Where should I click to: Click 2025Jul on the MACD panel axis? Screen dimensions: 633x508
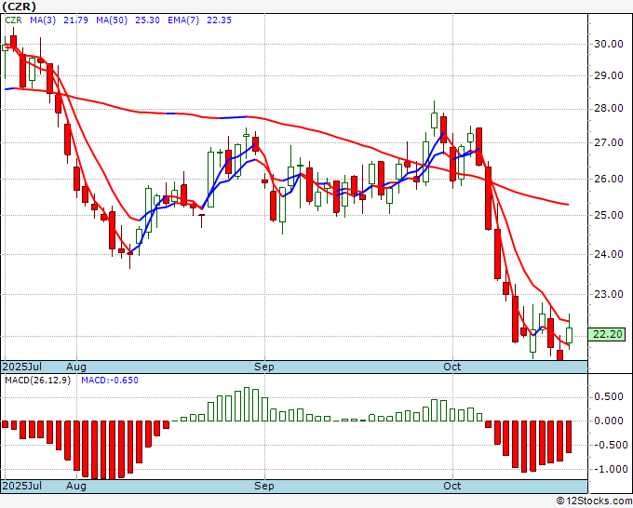22,486
